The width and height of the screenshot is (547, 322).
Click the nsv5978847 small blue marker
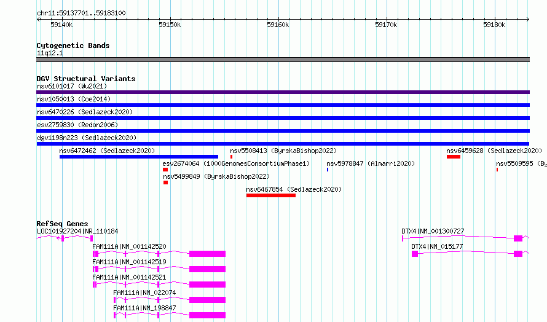point(328,170)
